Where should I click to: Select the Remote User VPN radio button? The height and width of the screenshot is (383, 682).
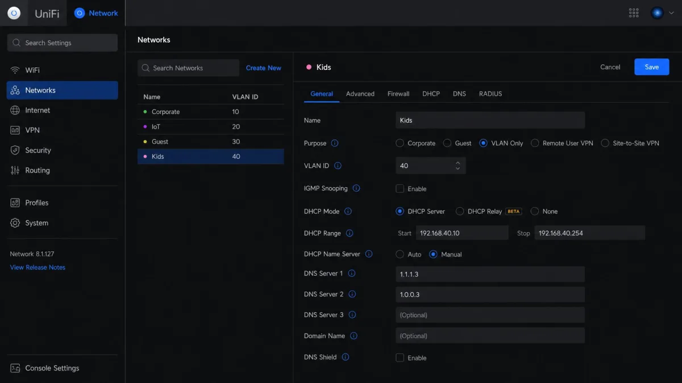[x=535, y=143]
